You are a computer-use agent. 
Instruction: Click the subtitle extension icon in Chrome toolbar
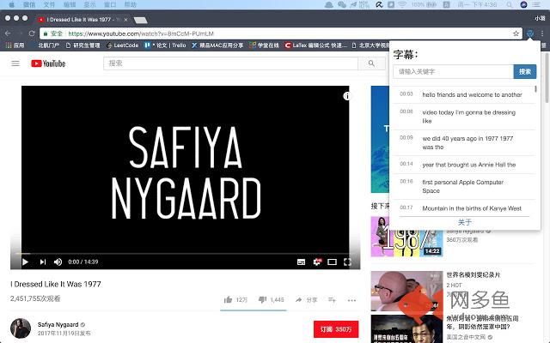[530, 33]
